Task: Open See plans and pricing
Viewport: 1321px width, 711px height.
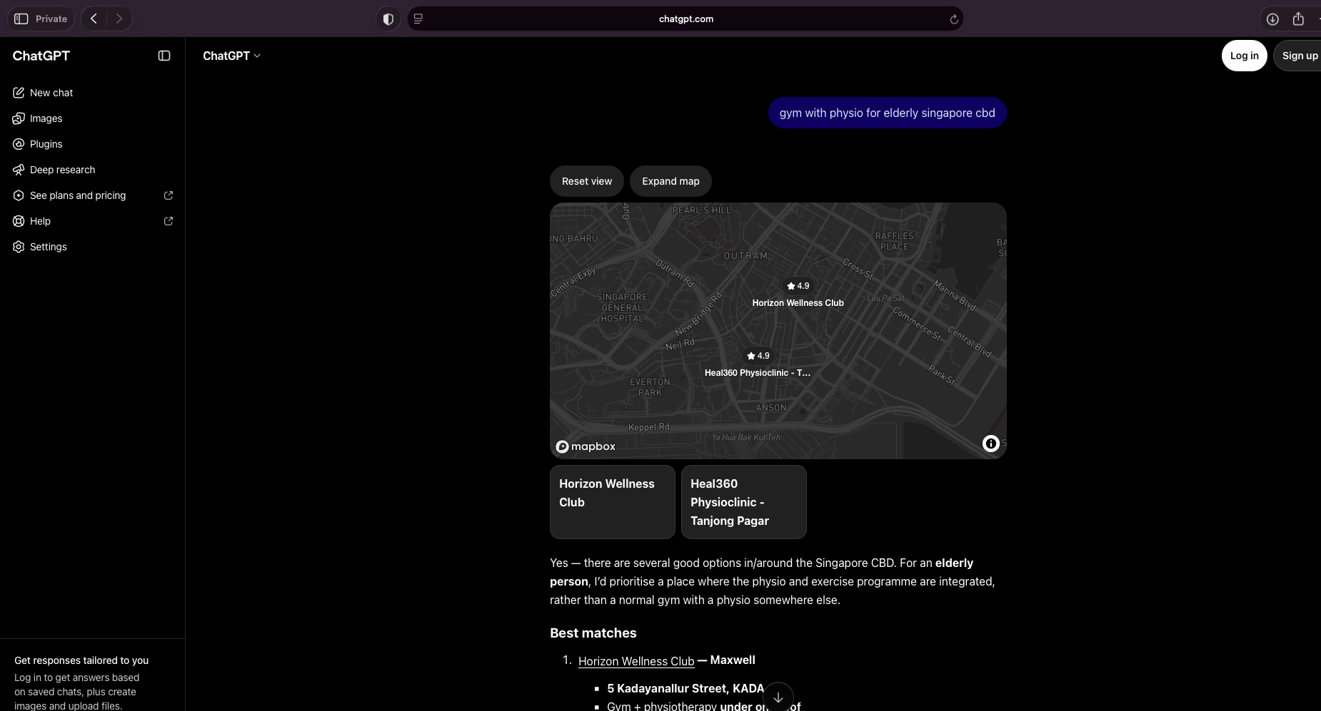Action: click(93, 195)
